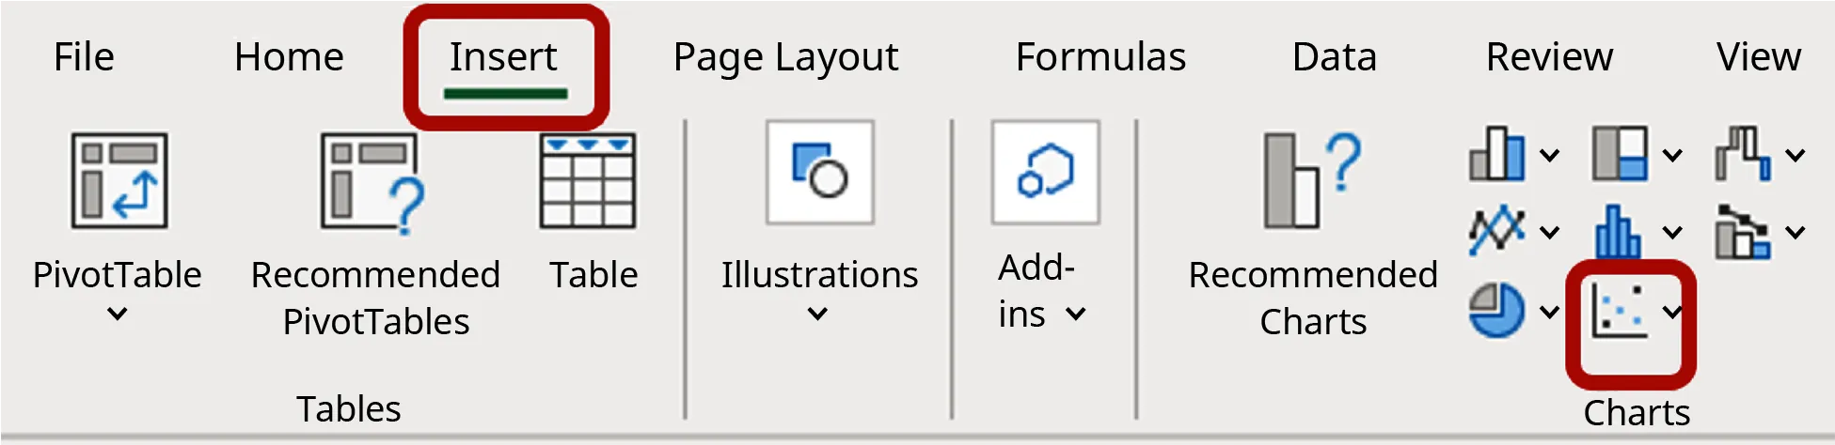Screen dimensions: 1835x445
Task: Click the PivotTable icon
Action: pos(119,180)
